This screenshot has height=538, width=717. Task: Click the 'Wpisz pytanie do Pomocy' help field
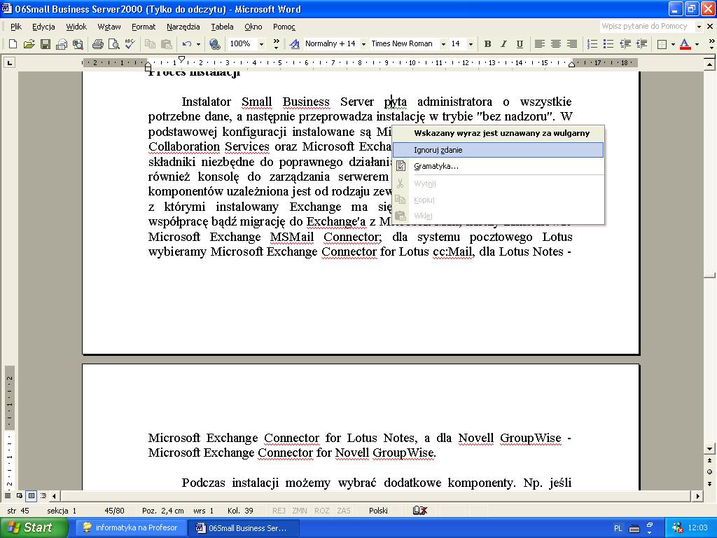646,27
